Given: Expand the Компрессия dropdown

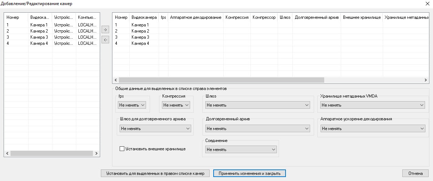Looking at the screenshot, I should pos(176,105).
